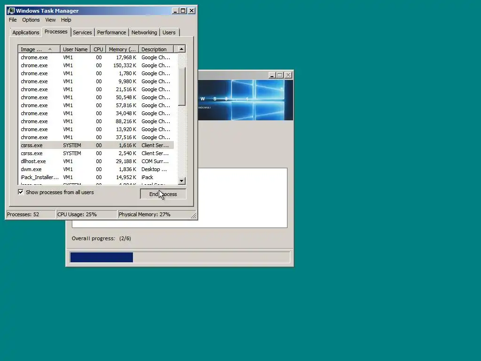Select chrome.exe row using 88,216 K
The width and height of the screenshot is (481, 361).
tap(97, 121)
